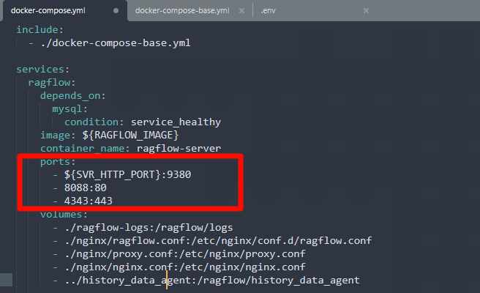This screenshot has height=293, width=480.
Task: Click the 'depends_on:' key
Action: 73,96
